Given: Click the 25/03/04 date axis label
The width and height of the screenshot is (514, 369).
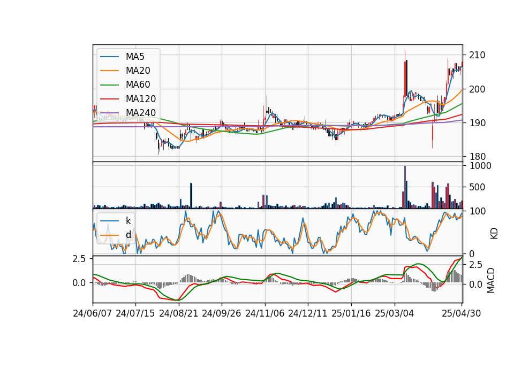Looking at the screenshot, I should click(x=395, y=313).
